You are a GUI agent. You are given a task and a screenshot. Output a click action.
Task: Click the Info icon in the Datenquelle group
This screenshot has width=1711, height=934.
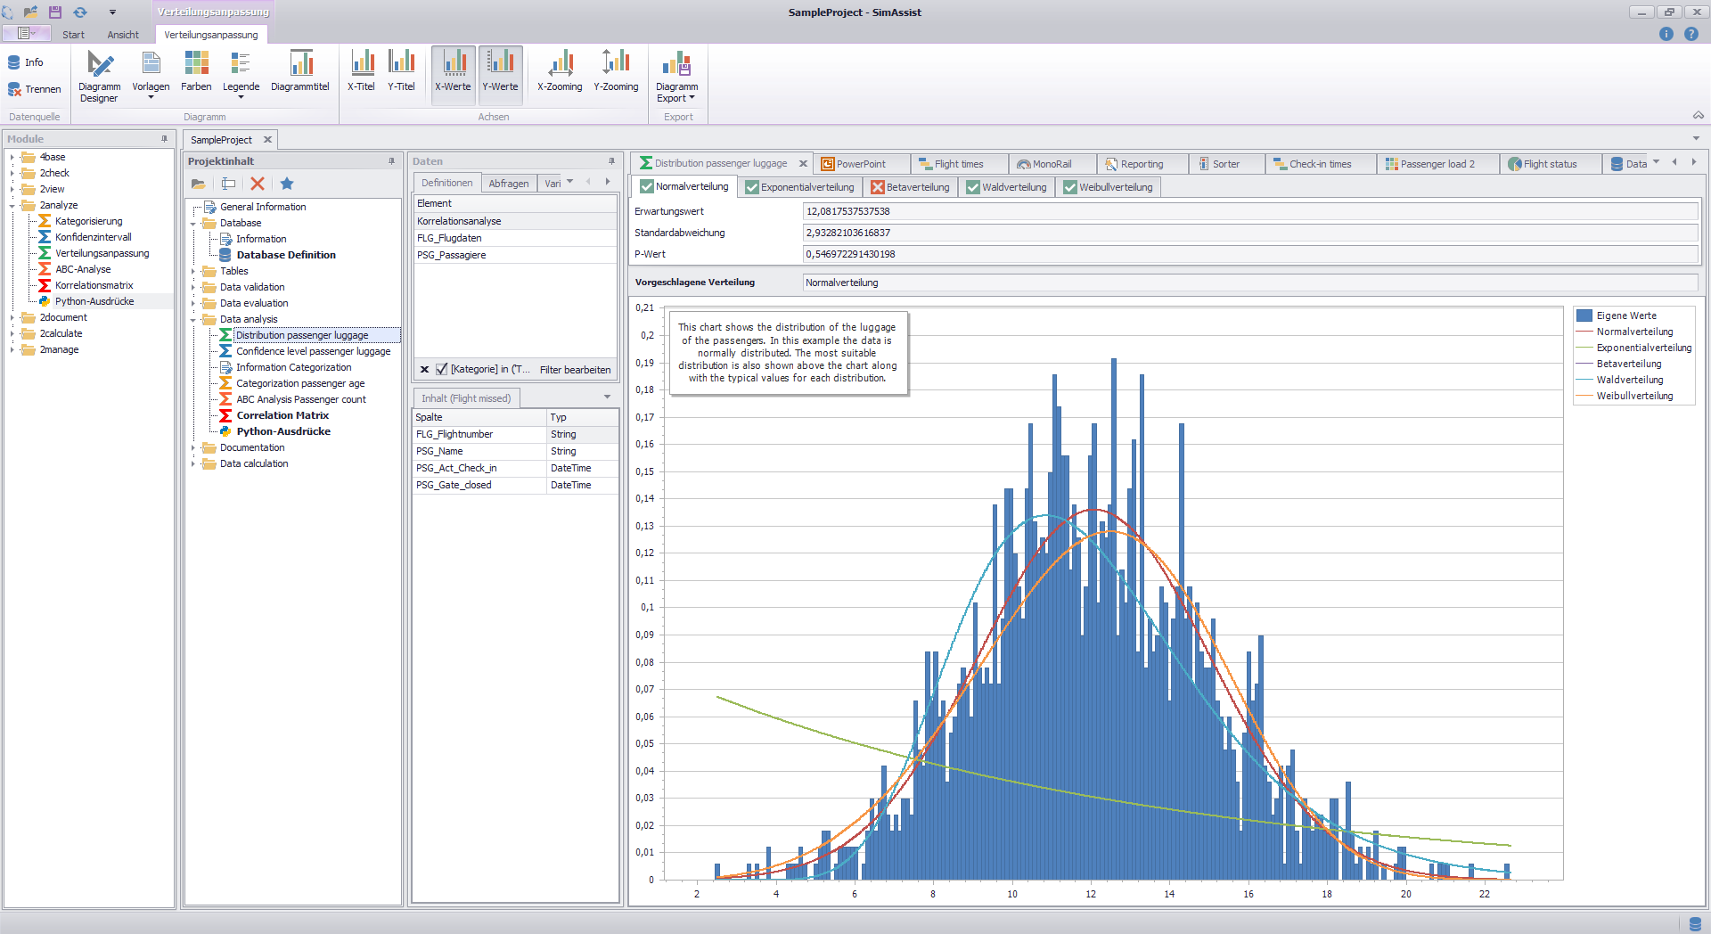click(x=21, y=62)
